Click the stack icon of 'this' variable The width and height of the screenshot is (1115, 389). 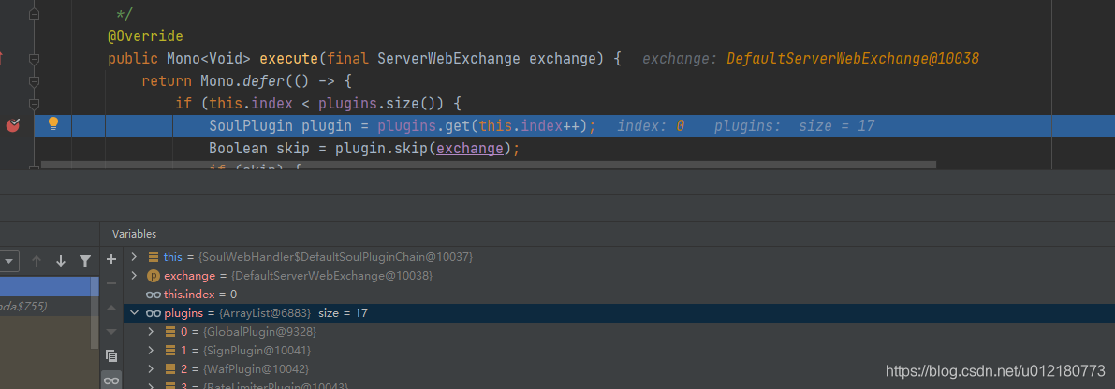pos(153,256)
